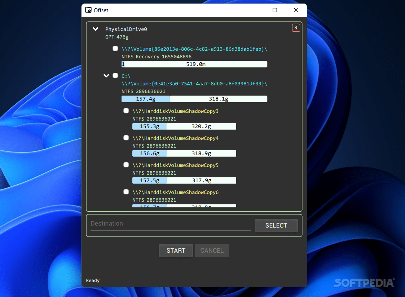Image resolution: width=405 pixels, height=297 pixels.
Task: Click the CANCEL button
Action: pyautogui.click(x=212, y=251)
